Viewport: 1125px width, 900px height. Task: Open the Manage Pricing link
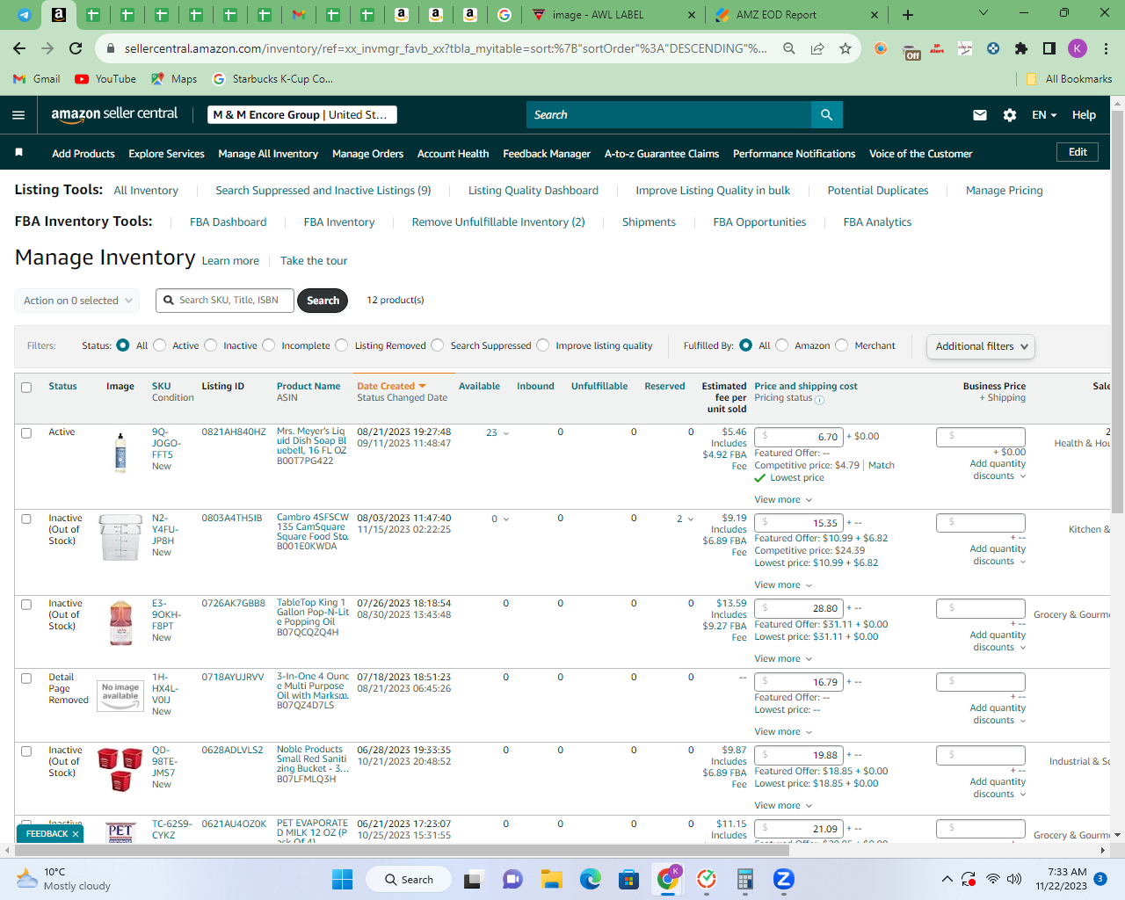1004,191
